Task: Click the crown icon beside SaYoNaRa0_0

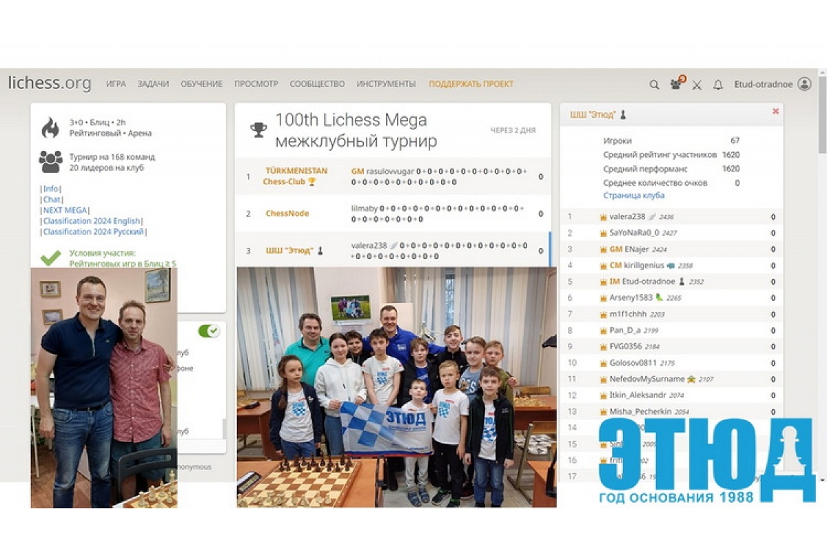Action: tap(602, 233)
